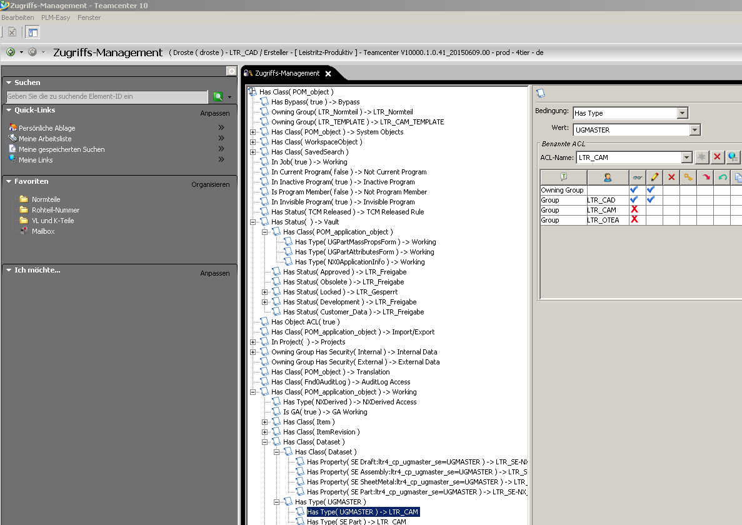The height and width of the screenshot is (525, 742).
Task: Expand the Has Class( WorkspaceObject ) node
Action: 253,142
